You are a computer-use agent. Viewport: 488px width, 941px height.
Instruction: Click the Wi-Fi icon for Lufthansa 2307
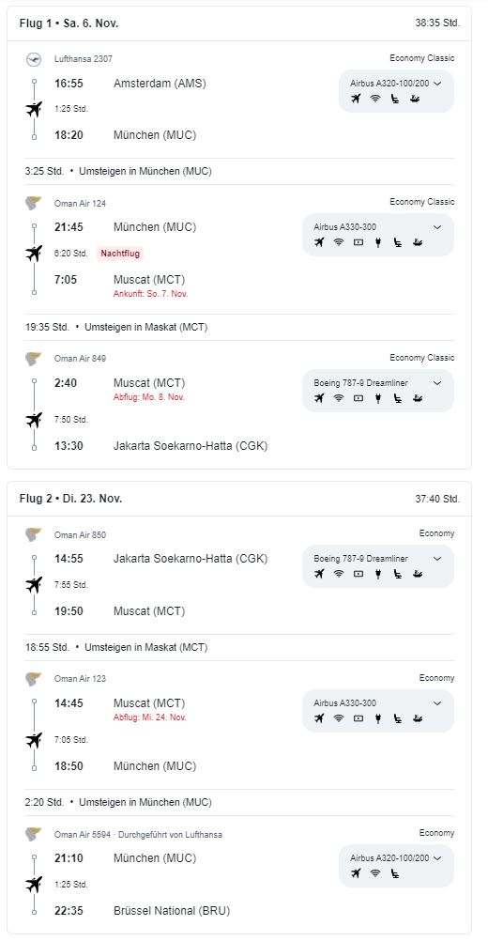click(x=375, y=99)
